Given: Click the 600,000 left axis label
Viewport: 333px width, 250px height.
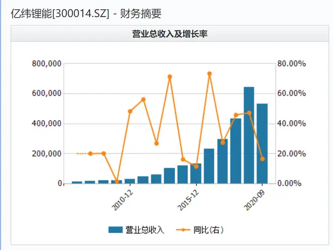Looking at the screenshot, I should coord(47,93).
